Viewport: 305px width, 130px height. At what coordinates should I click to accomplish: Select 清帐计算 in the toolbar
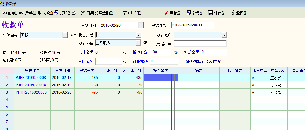(132, 13)
